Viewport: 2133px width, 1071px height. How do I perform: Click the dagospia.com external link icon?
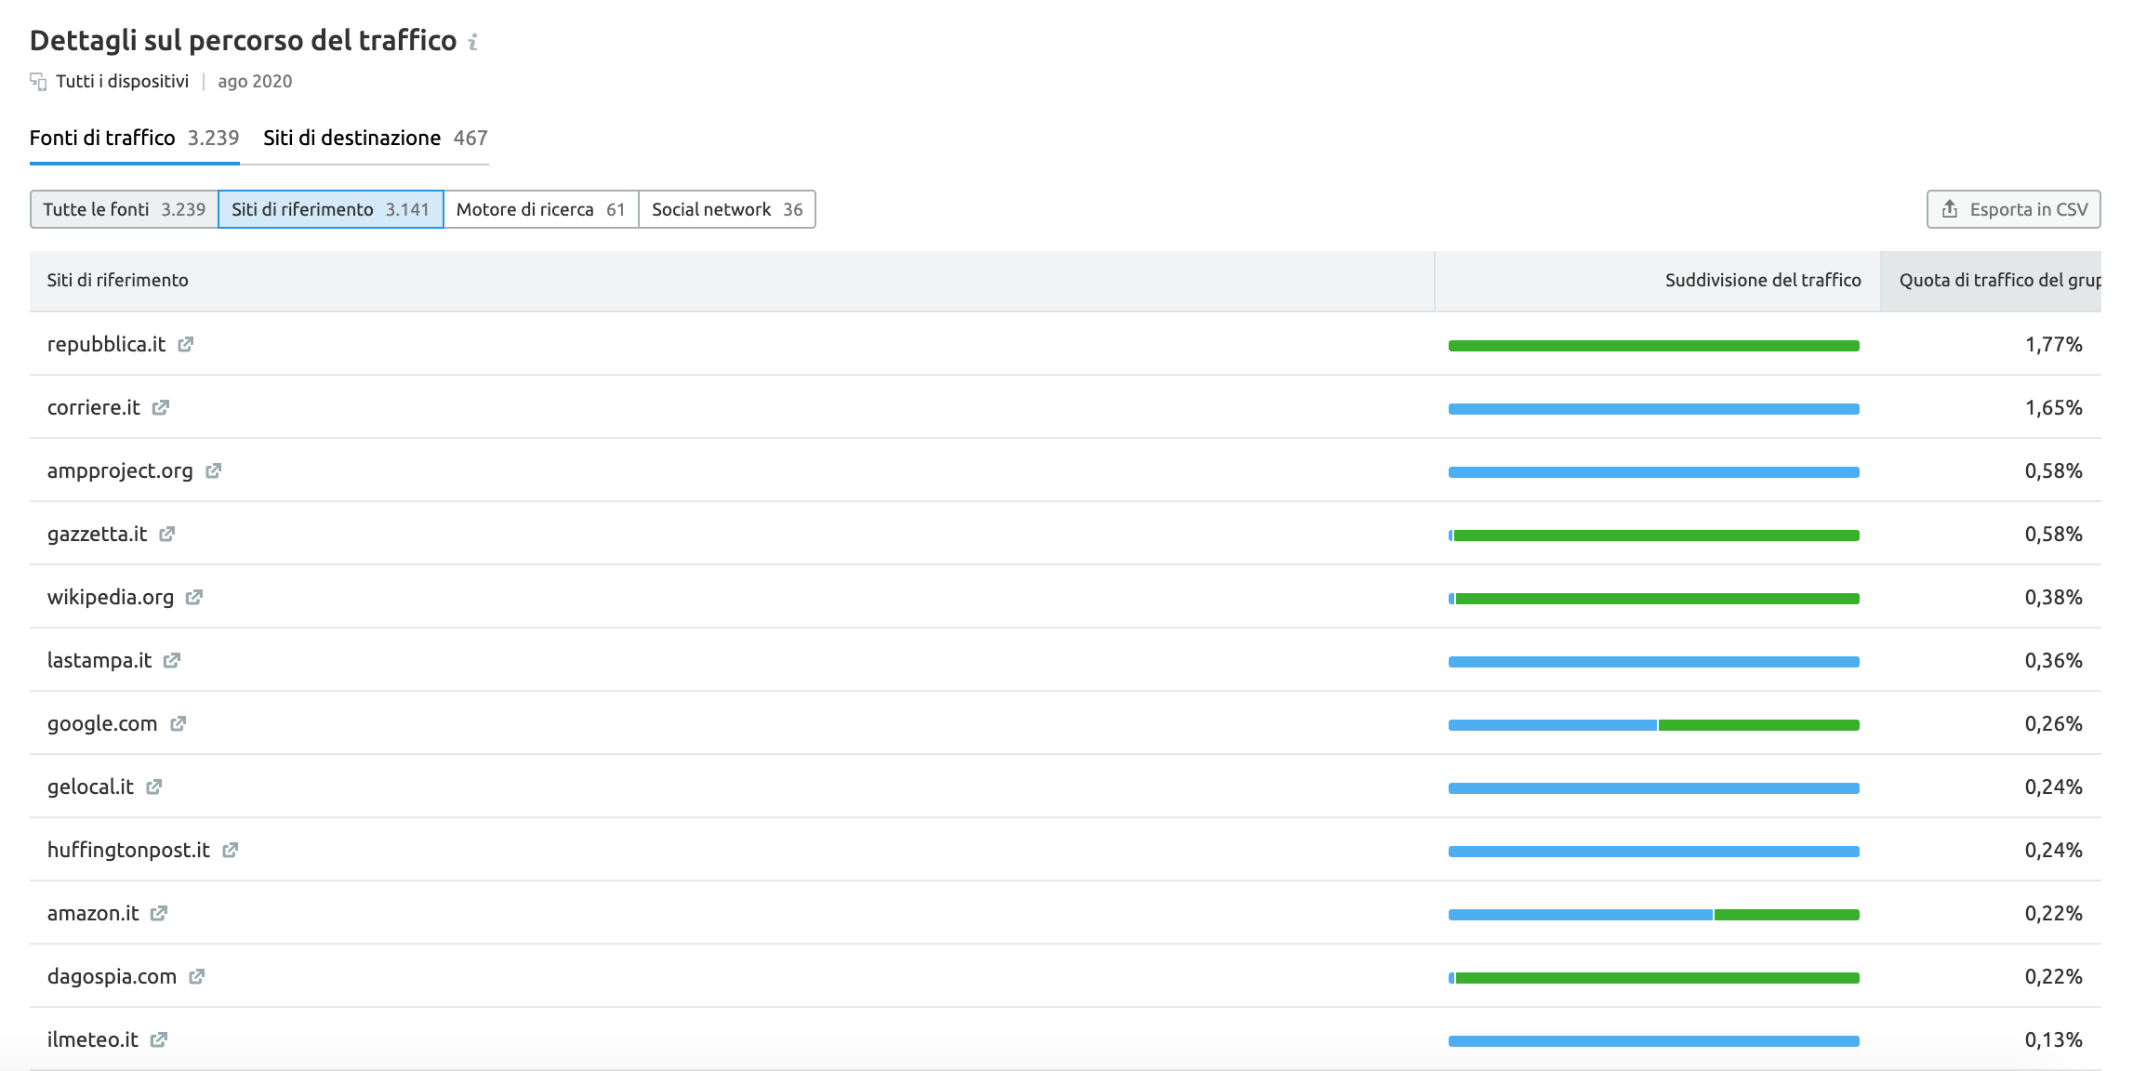point(197,977)
